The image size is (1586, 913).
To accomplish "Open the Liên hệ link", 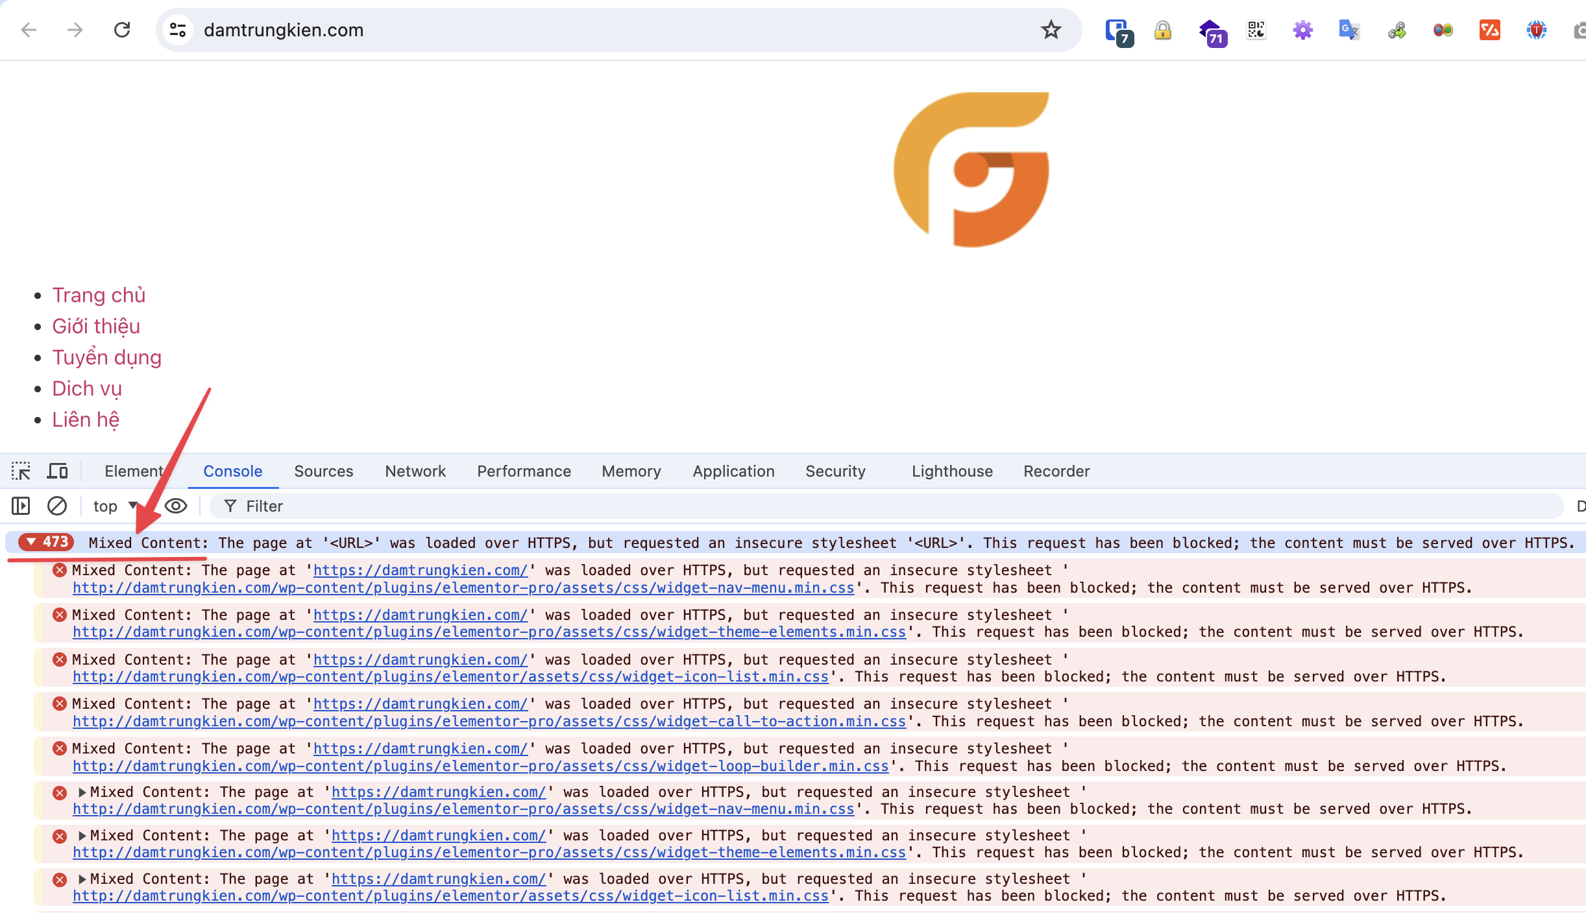I will pyautogui.click(x=86, y=420).
